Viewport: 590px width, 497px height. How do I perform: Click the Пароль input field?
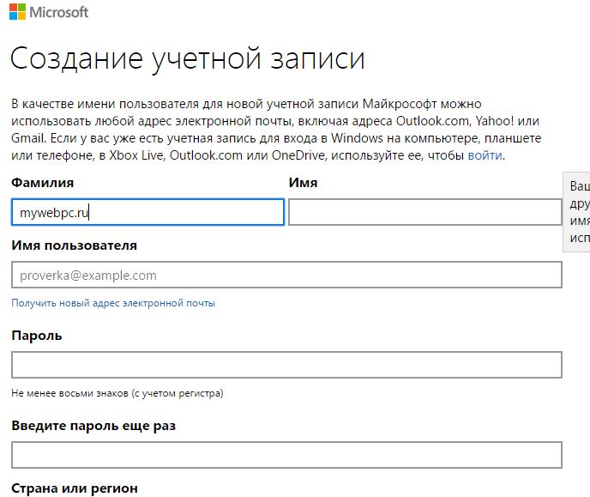[x=286, y=365]
